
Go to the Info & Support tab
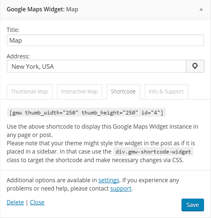(166, 92)
